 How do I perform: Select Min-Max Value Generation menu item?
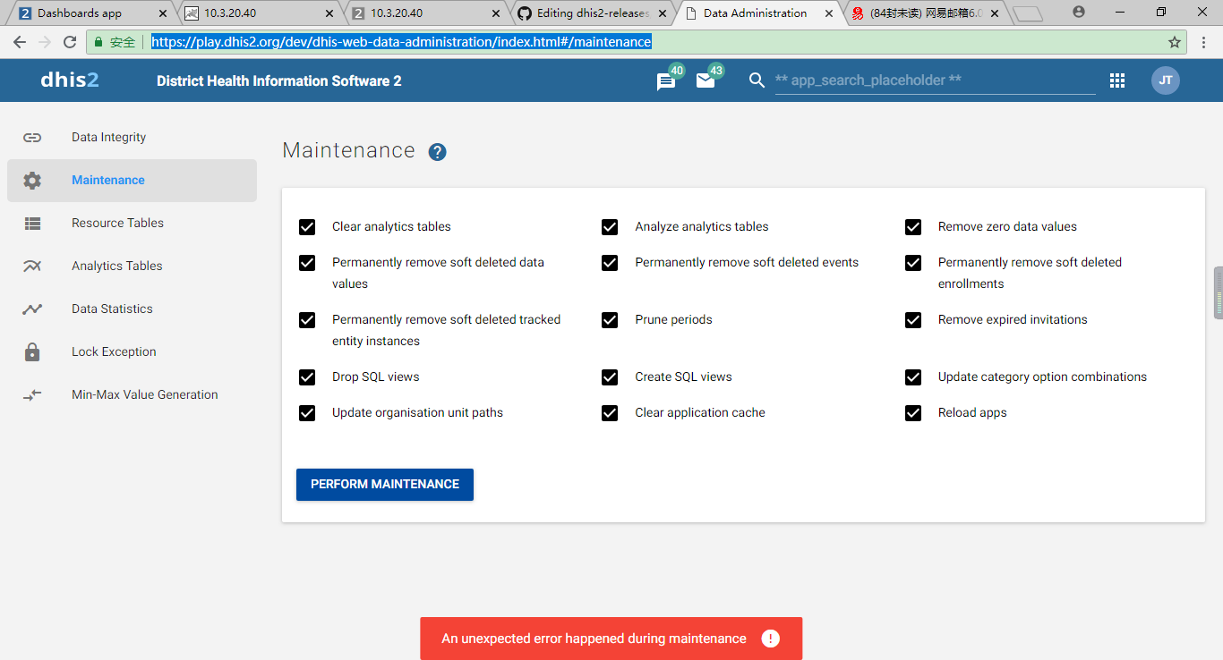click(x=144, y=395)
